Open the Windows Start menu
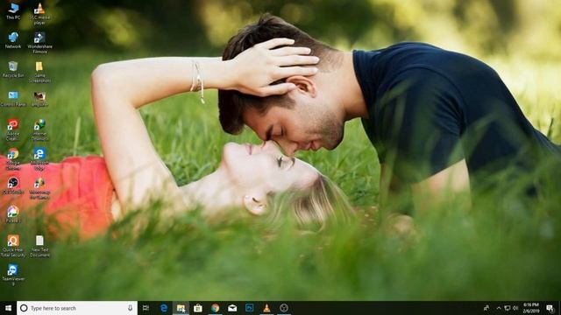561x315 pixels. tap(8, 308)
